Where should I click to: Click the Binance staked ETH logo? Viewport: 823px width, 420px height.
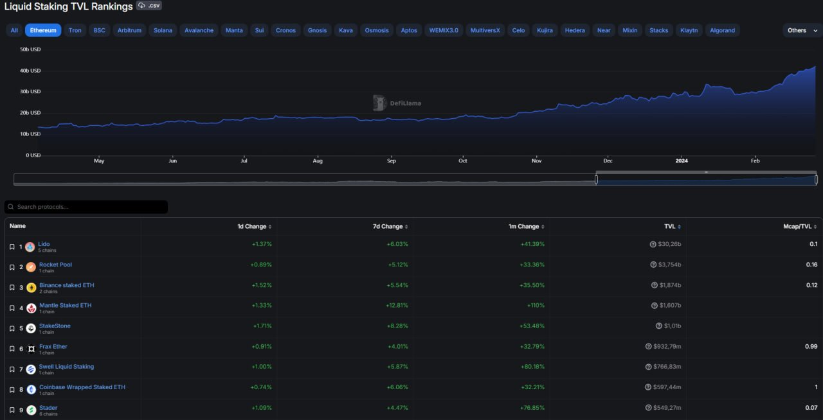point(31,288)
